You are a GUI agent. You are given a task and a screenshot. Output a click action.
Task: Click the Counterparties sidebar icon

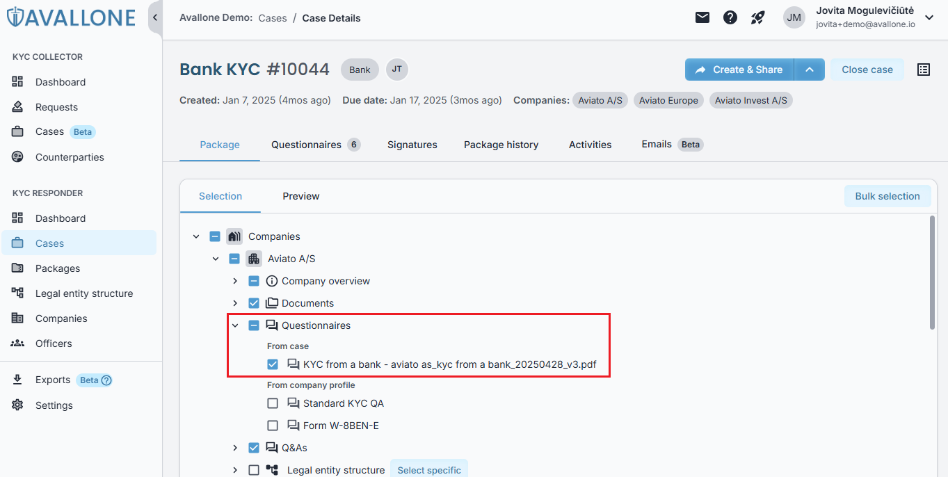pyautogui.click(x=18, y=156)
